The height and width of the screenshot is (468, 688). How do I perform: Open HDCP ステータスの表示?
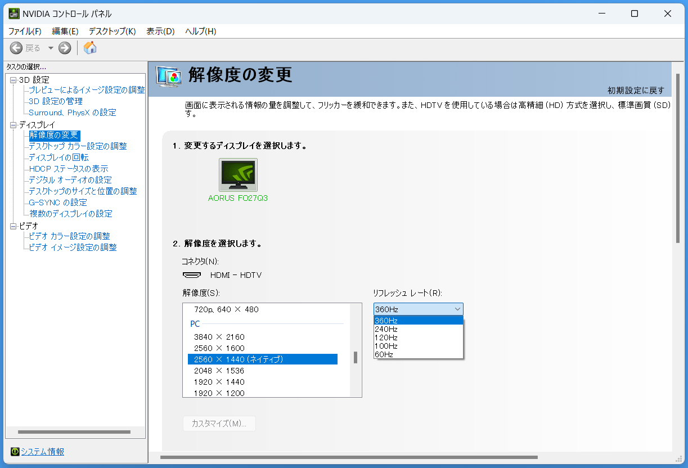pos(69,169)
